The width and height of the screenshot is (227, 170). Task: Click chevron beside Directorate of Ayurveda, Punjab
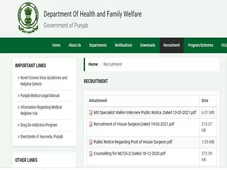[18, 137]
